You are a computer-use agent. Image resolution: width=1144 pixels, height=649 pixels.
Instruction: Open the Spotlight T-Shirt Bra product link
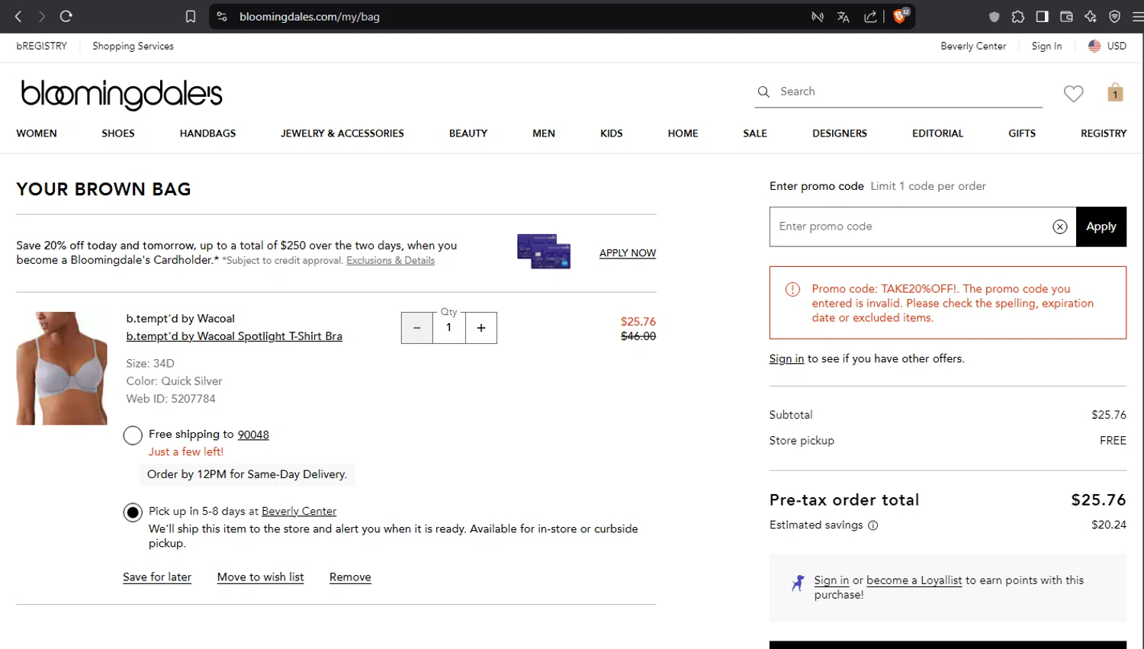coord(234,336)
